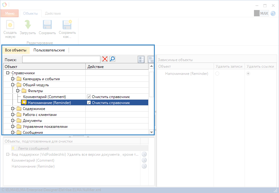Screen dimensions: 279x193
Task: Click the Сохранить floppy disk icon
Action: pyautogui.click(x=47, y=25)
